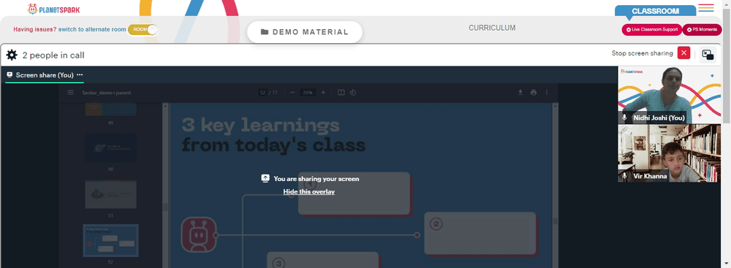Select page 49 thumbnail
Screen dimensions: 731x268
tap(110, 109)
